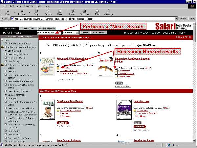Screen dimensions: 197x148
Task: Toggle checkbox for Enterprise JavaBeans, Second Edition in sidebar
Action: pyautogui.click(x=6, y=65)
